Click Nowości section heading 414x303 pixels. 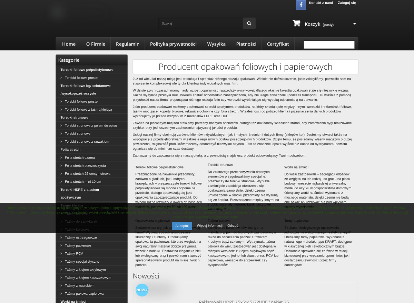146,276
